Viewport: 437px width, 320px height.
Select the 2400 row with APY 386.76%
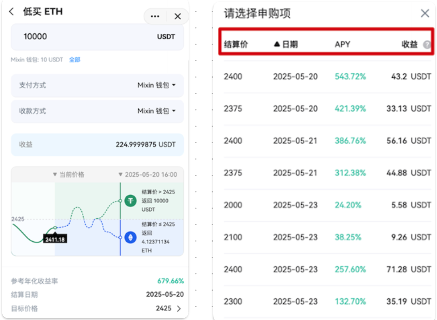pos(327,141)
